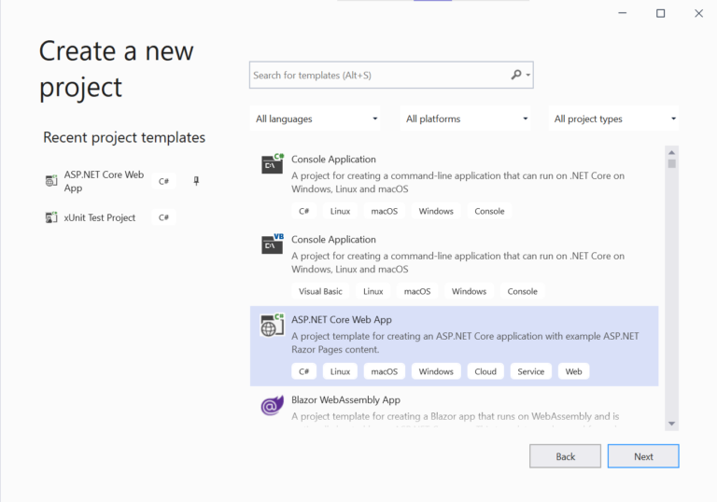The width and height of the screenshot is (717, 502).
Task: Click the Cloud tag on ASP.NET Core Web App
Action: (485, 371)
